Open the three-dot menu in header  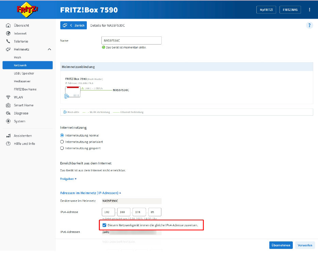point(309,10)
